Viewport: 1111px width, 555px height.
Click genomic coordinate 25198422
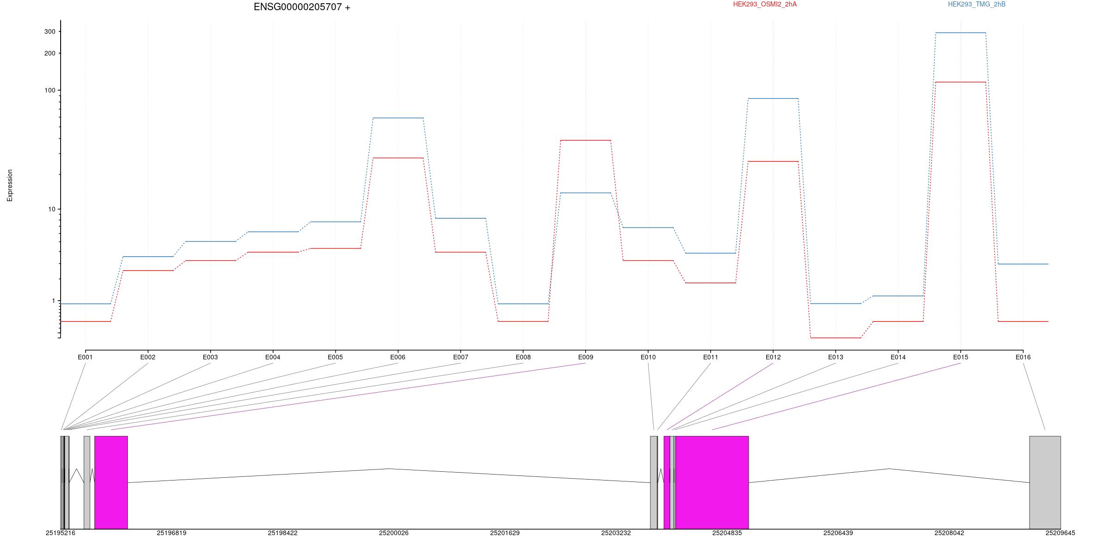[x=282, y=533]
